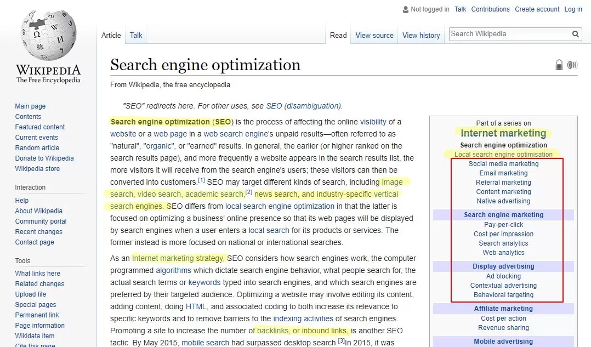591x347 pixels.
Task: Click Create account
Action: 537,9
